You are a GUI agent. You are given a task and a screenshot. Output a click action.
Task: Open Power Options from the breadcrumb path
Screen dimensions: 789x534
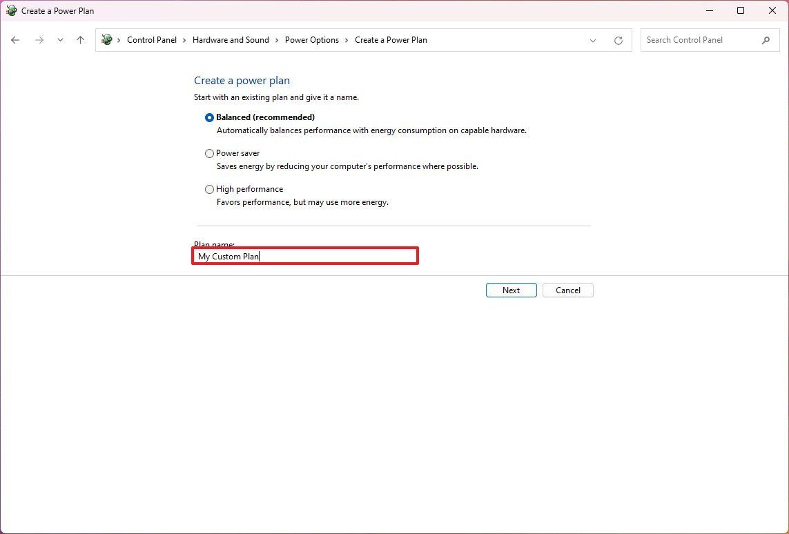tap(312, 40)
